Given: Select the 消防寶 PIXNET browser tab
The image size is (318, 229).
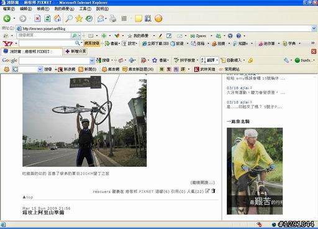Looking at the screenshot, I should [x=31, y=52].
